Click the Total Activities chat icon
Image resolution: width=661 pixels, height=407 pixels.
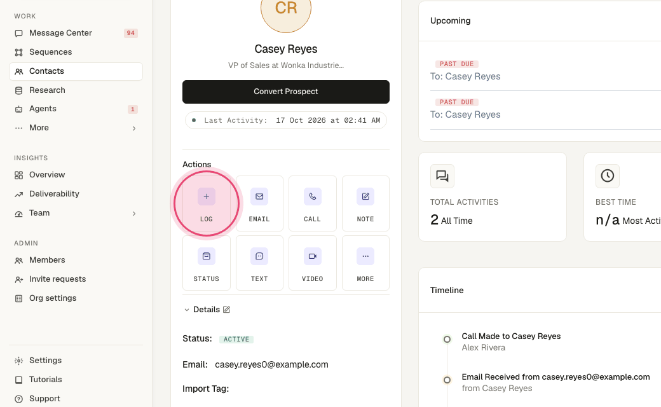point(442,176)
